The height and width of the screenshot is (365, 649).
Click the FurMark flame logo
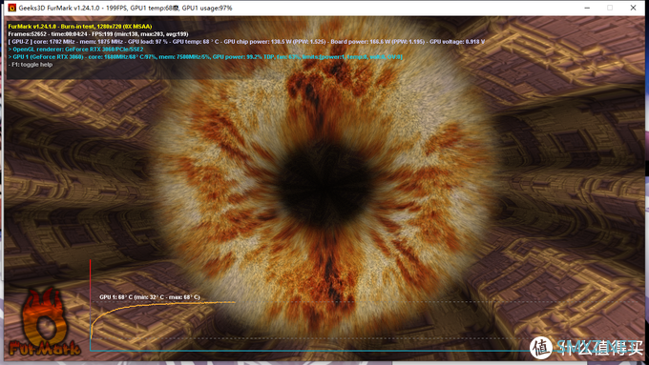[x=44, y=321]
